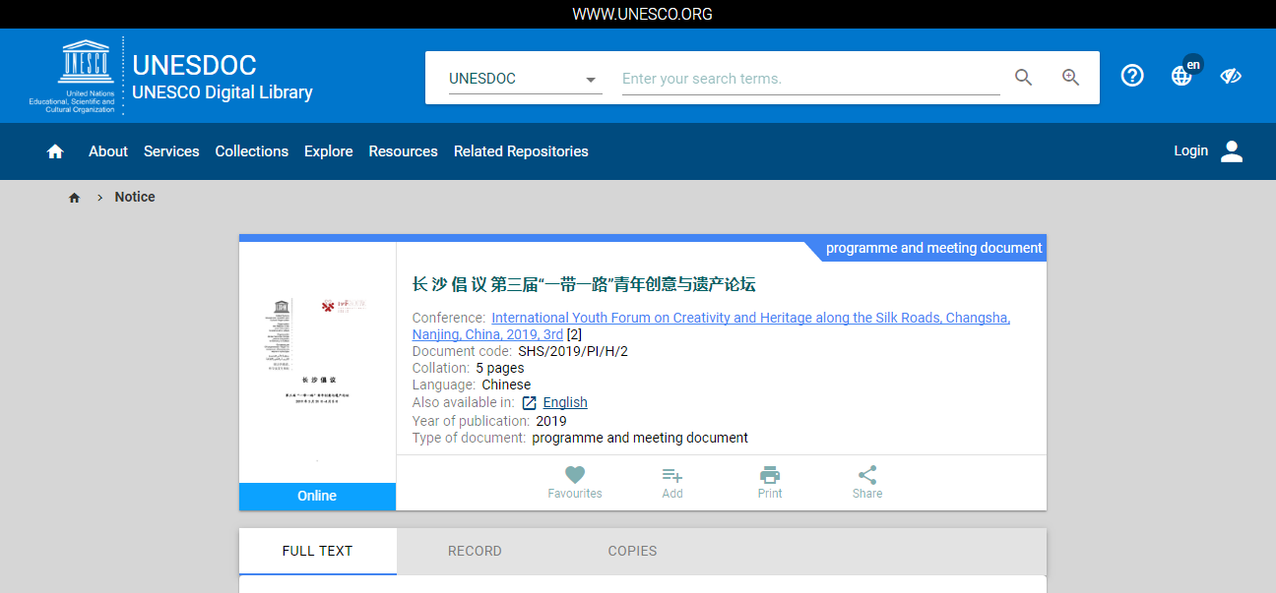
Task: Switch to the COPIES tab
Action: 632,551
